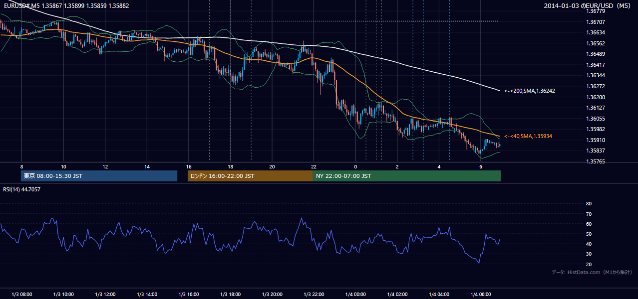Click RSI axis level 70
The height and width of the screenshot is (299, 638).
[x=589, y=214]
